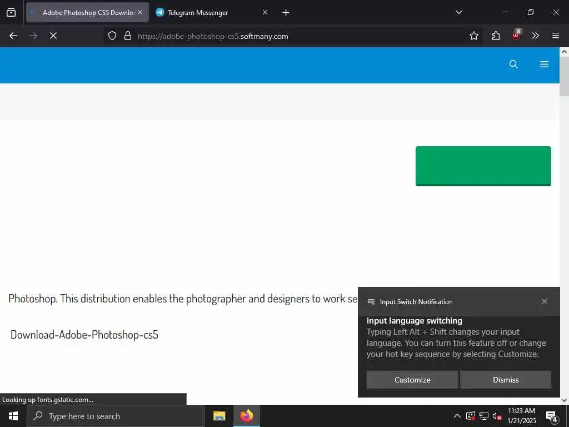Click the Type here to search box
This screenshot has height=427, width=569.
116,416
